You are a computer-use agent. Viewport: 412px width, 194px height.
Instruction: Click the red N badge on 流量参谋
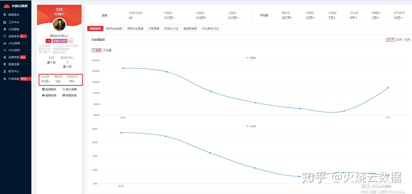tap(23, 36)
